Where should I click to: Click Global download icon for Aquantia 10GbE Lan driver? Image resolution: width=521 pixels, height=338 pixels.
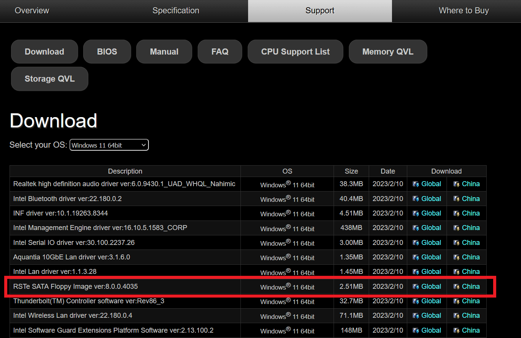[416, 257]
